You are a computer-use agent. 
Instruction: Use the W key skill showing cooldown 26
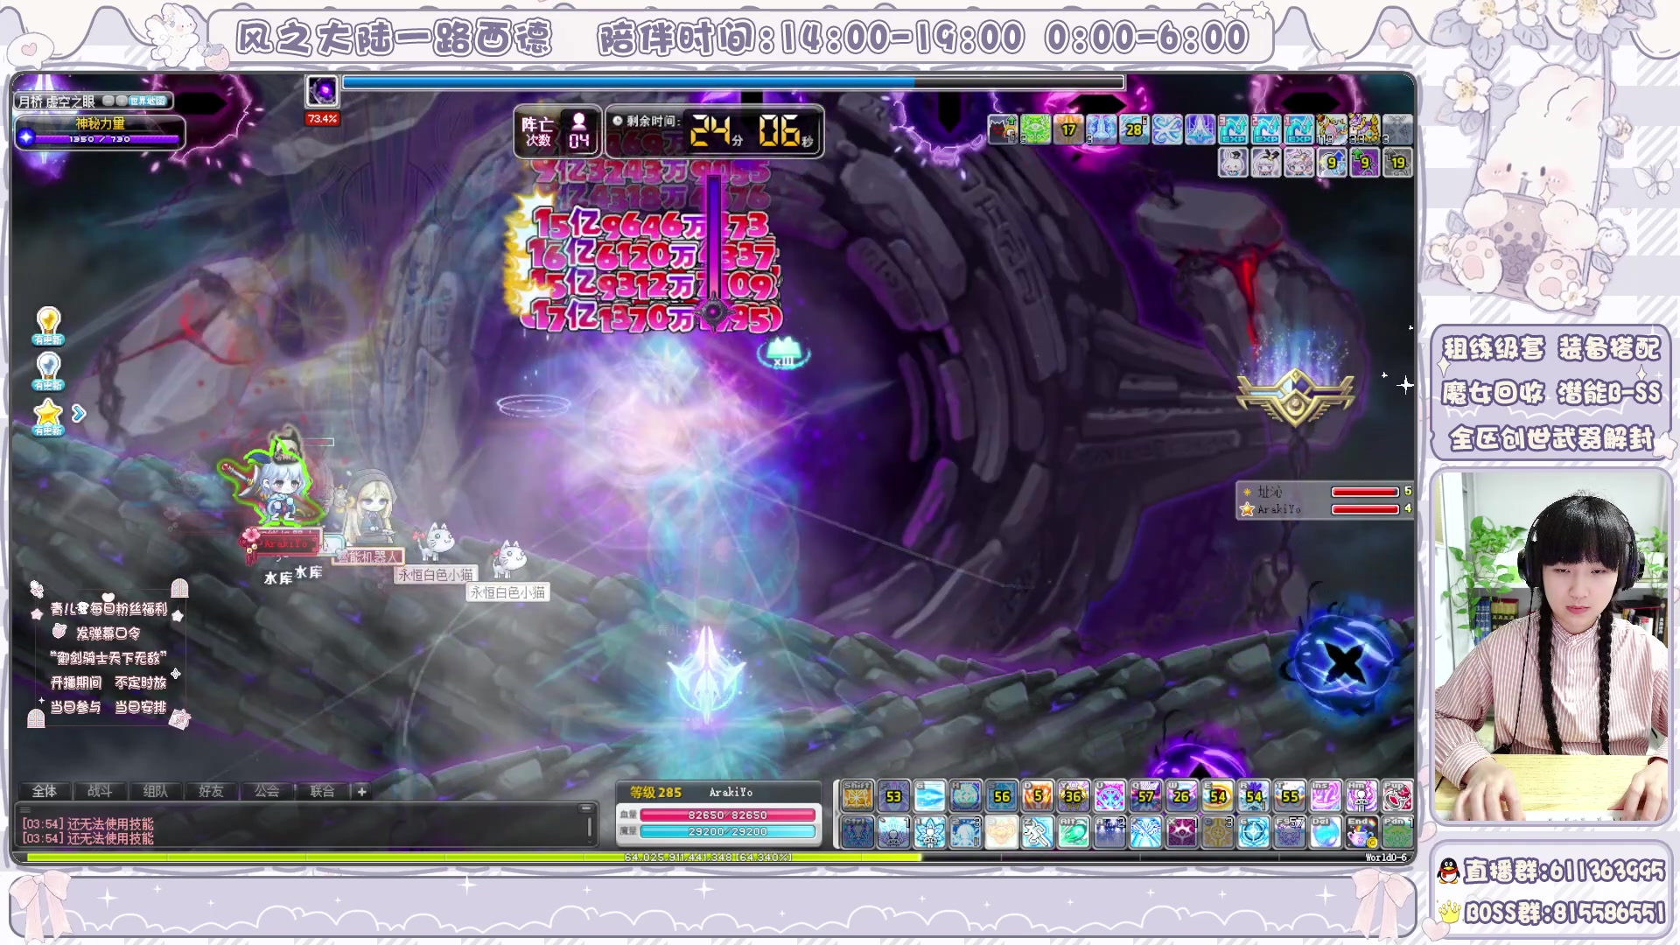1181,796
